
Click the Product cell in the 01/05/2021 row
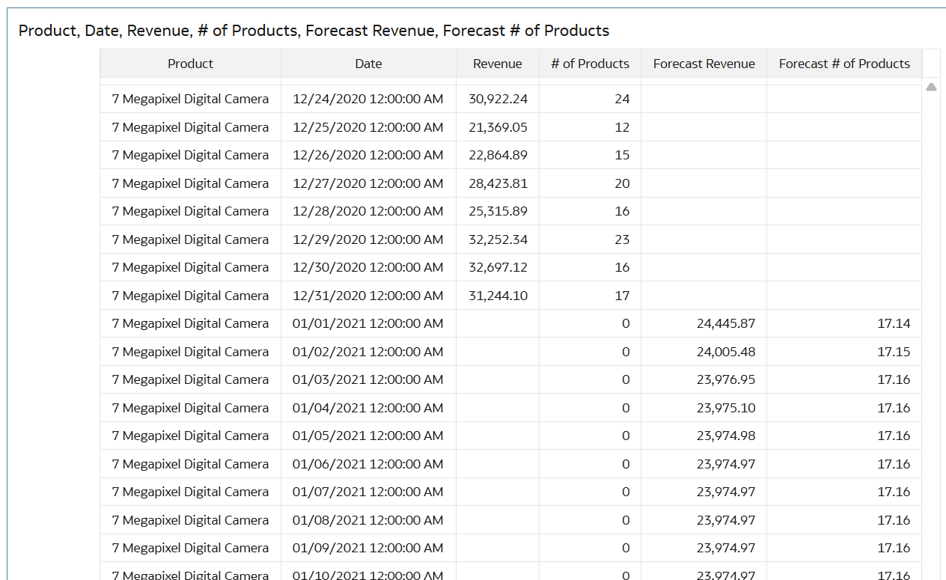pyautogui.click(x=190, y=436)
